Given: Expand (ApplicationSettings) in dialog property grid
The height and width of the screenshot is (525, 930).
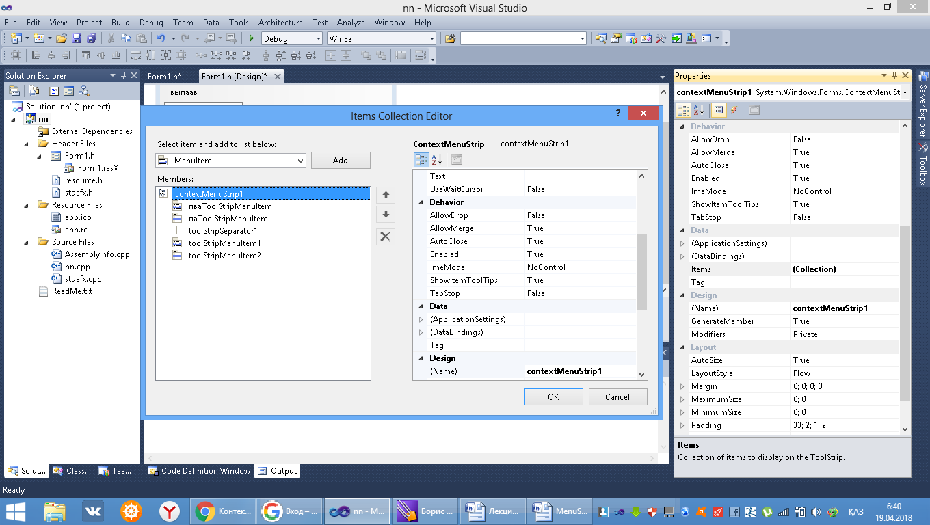Looking at the screenshot, I should coord(421,319).
